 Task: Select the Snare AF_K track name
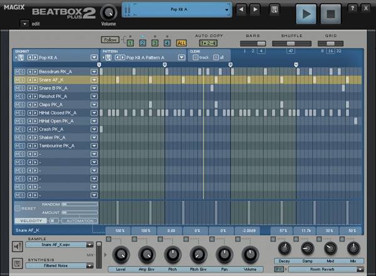click(x=51, y=80)
